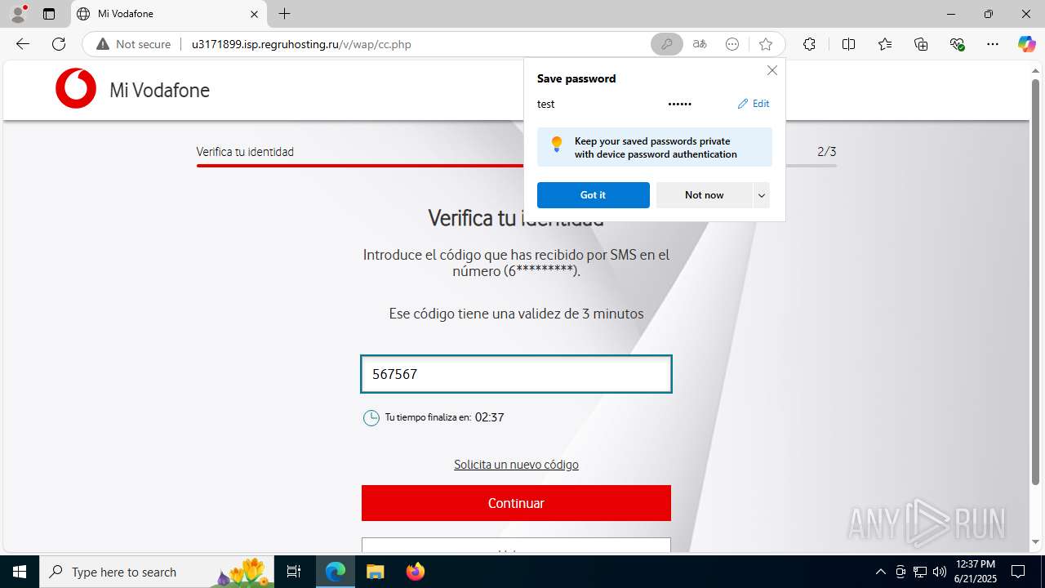The image size is (1045, 588).
Task: Open the Favorites list icon
Action: pyautogui.click(x=885, y=44)
